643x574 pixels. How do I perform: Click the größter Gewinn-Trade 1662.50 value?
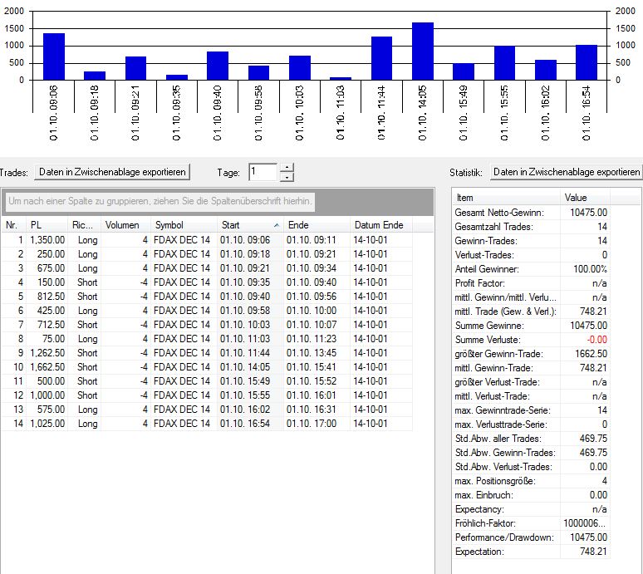[591, 354]
